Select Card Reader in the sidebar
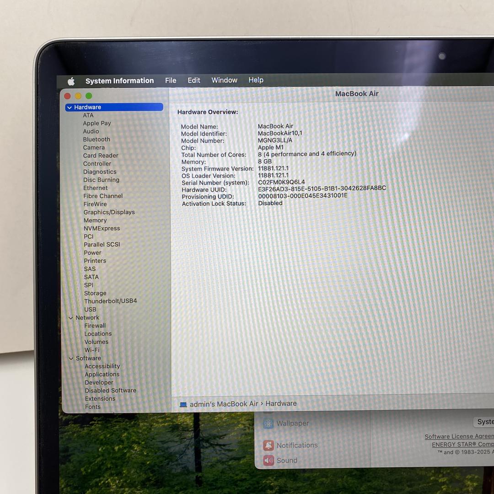This screenshot has width=494, height=494. point(101,156)
